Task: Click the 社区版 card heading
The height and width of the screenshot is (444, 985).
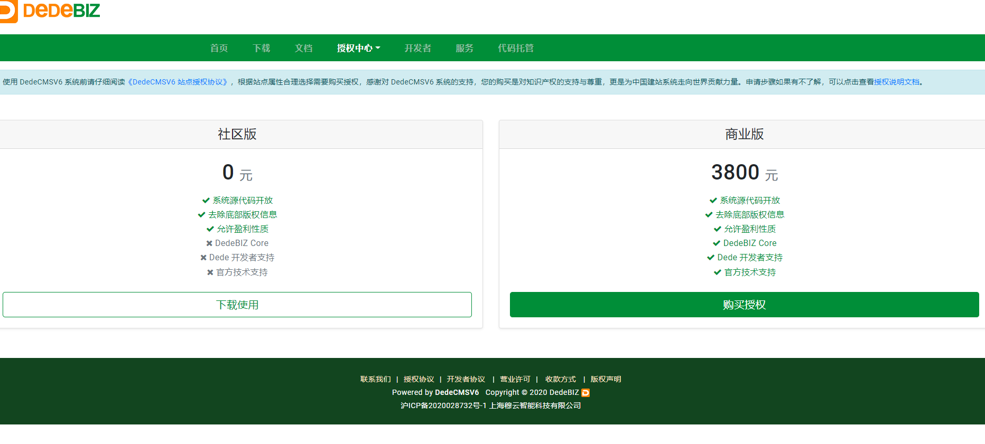Action: click(237, 134)
